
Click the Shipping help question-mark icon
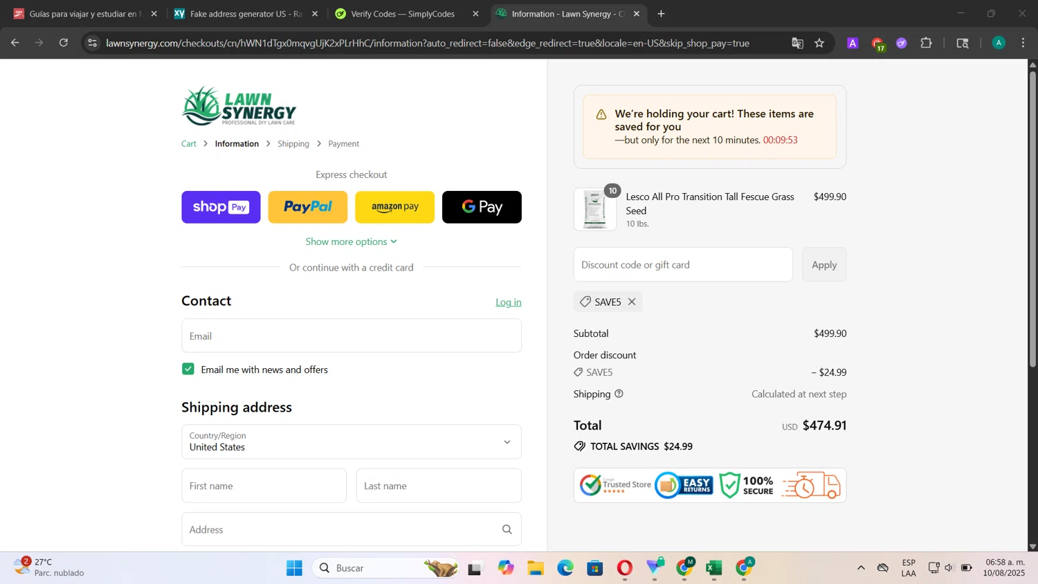pyautogui.click(x=619, y=394)
